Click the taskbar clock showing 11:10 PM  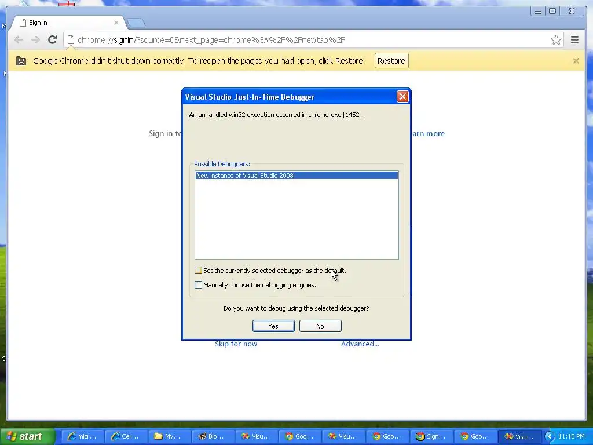click(x=572, y=436)
